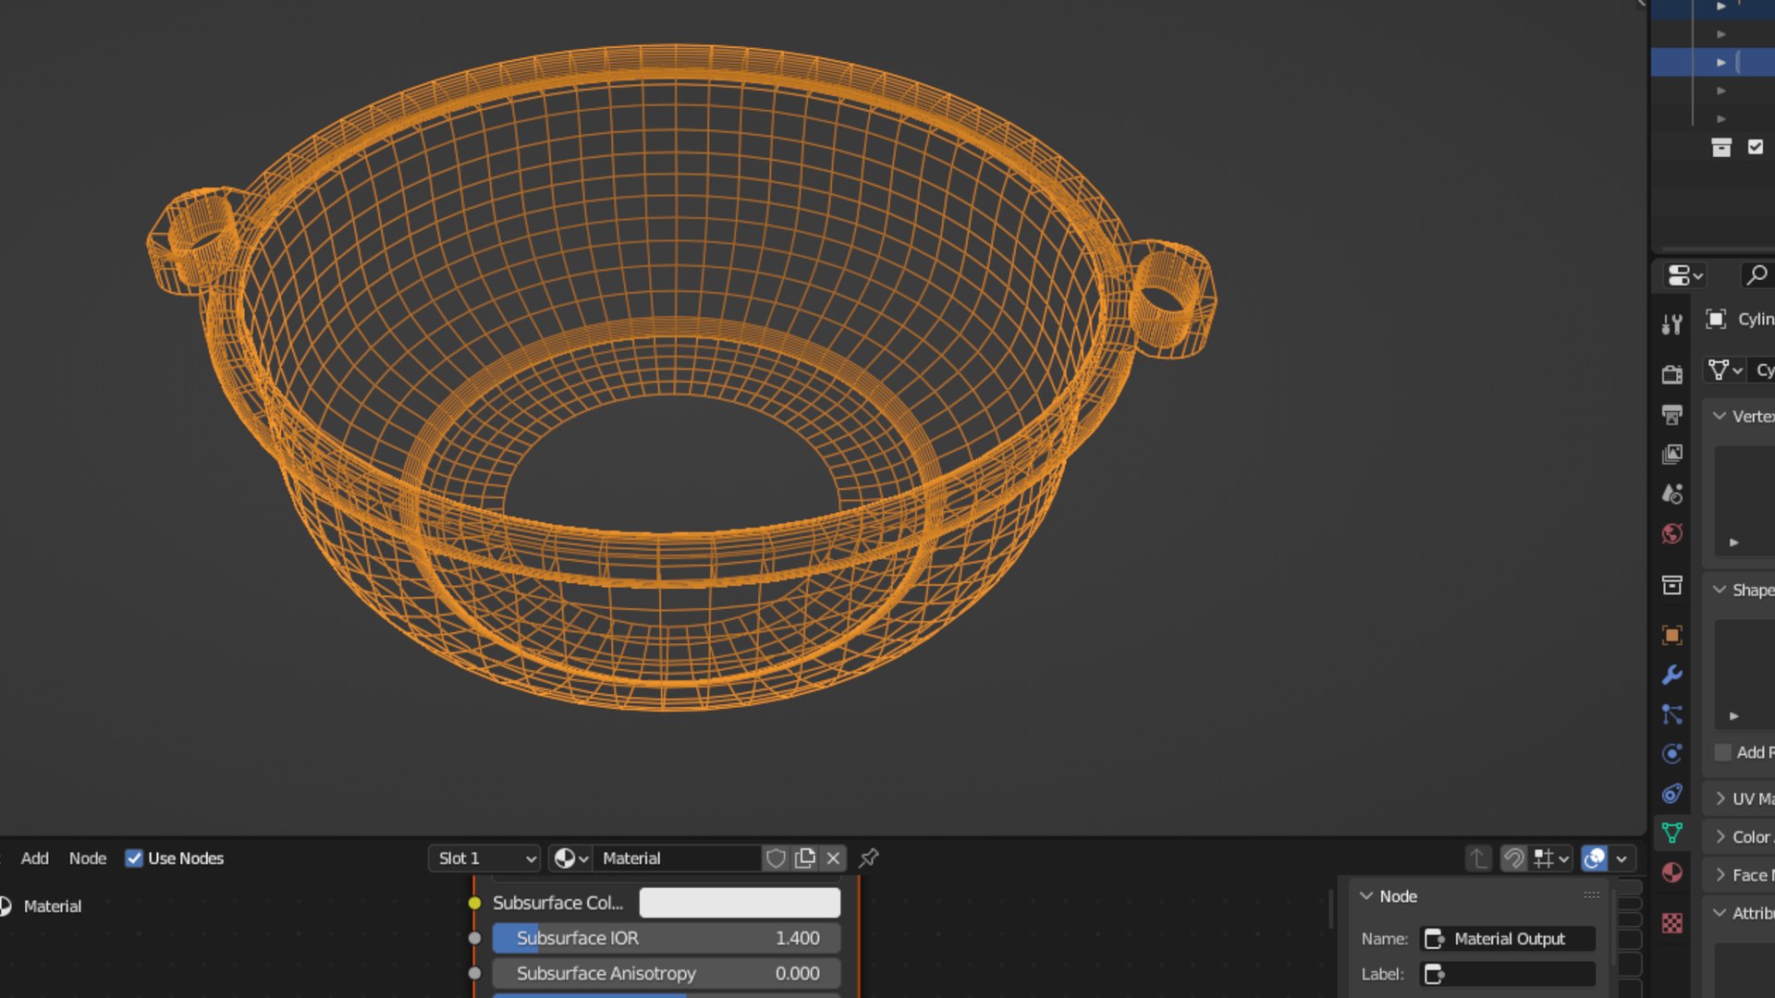Open the Object Data properties tab

[x=1671, y=833]
